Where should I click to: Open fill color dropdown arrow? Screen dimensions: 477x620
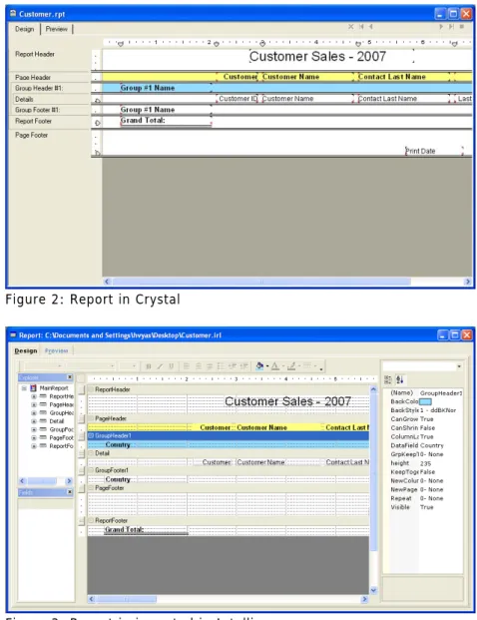[x=267, y=366]
